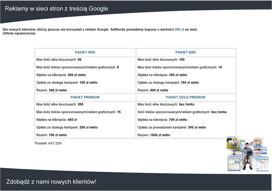Click Wpłata na kliknięcia 450 zł line
The height and width of the screenshot is (191, 272).
(57, 120)
